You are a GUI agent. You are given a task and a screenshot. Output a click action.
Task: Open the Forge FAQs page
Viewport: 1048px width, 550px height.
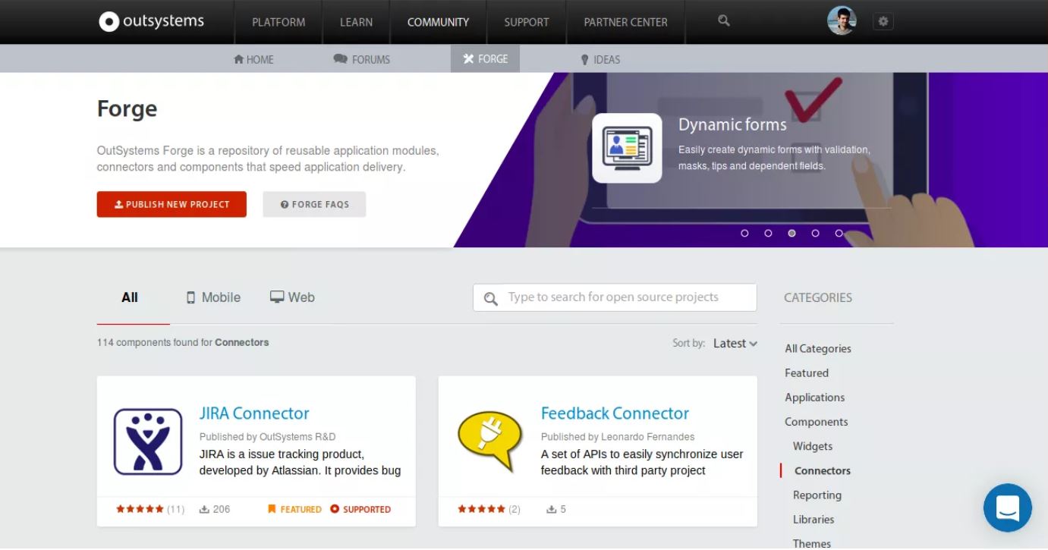(x=313, y=204)
